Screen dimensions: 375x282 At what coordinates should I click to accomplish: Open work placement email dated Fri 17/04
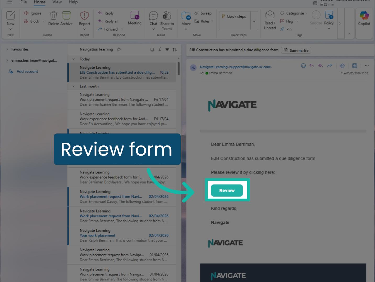(122, 99)
